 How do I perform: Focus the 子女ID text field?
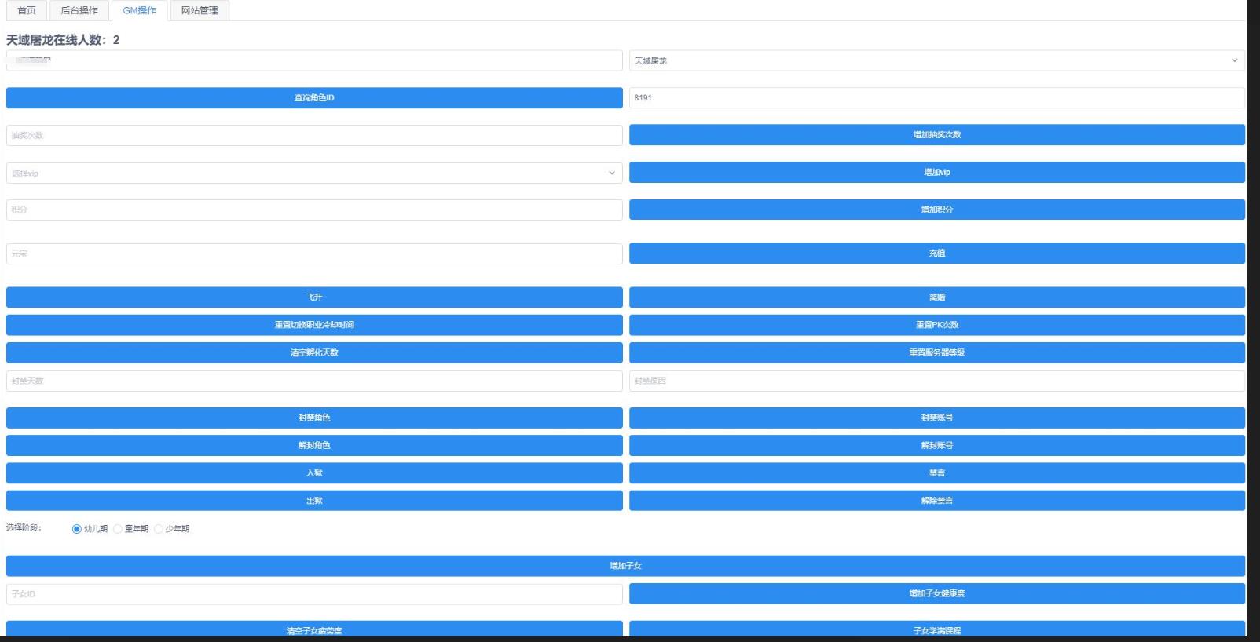[x=314, y=594]
